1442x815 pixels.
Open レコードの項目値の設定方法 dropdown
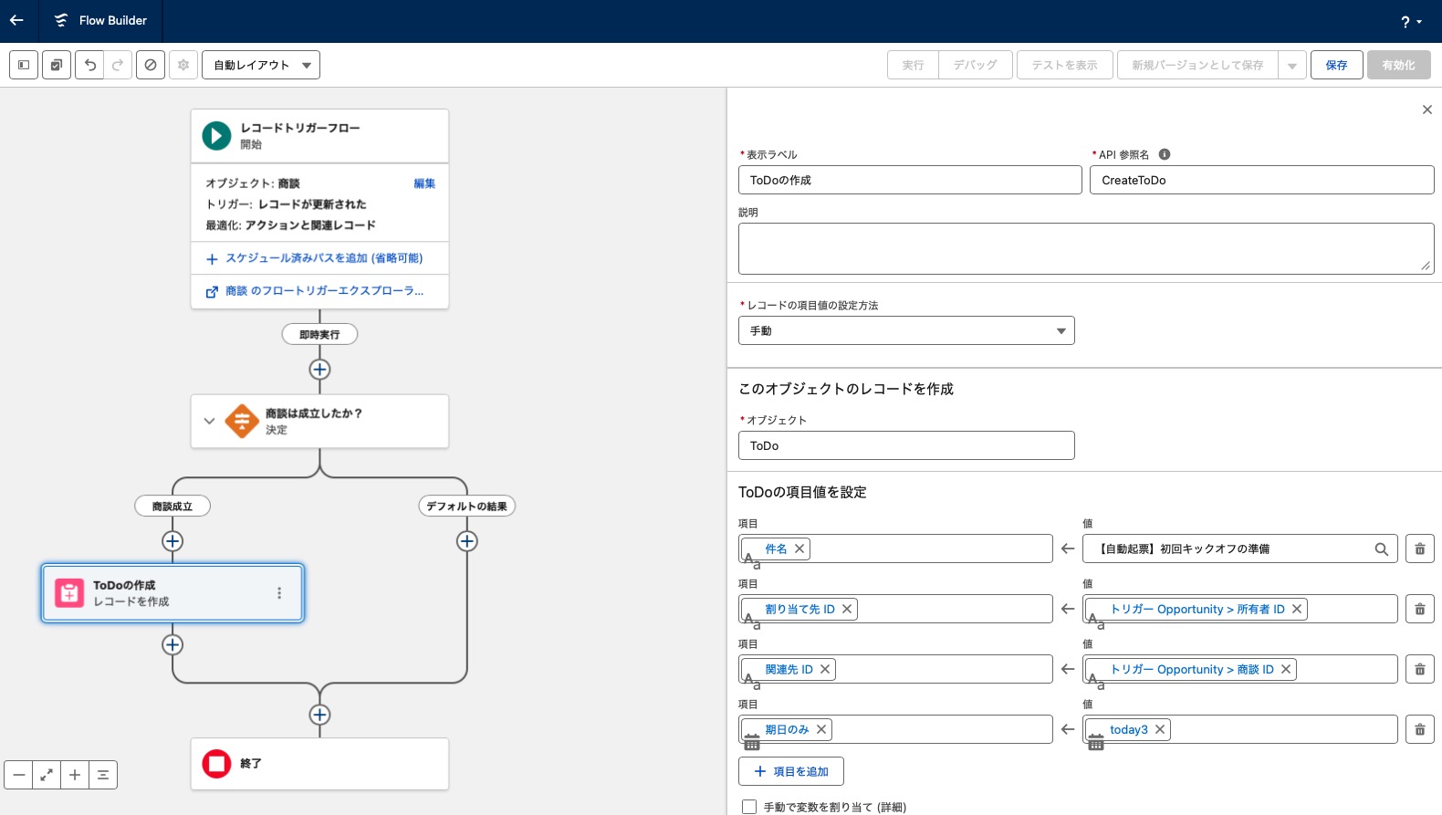pos(906,330)
